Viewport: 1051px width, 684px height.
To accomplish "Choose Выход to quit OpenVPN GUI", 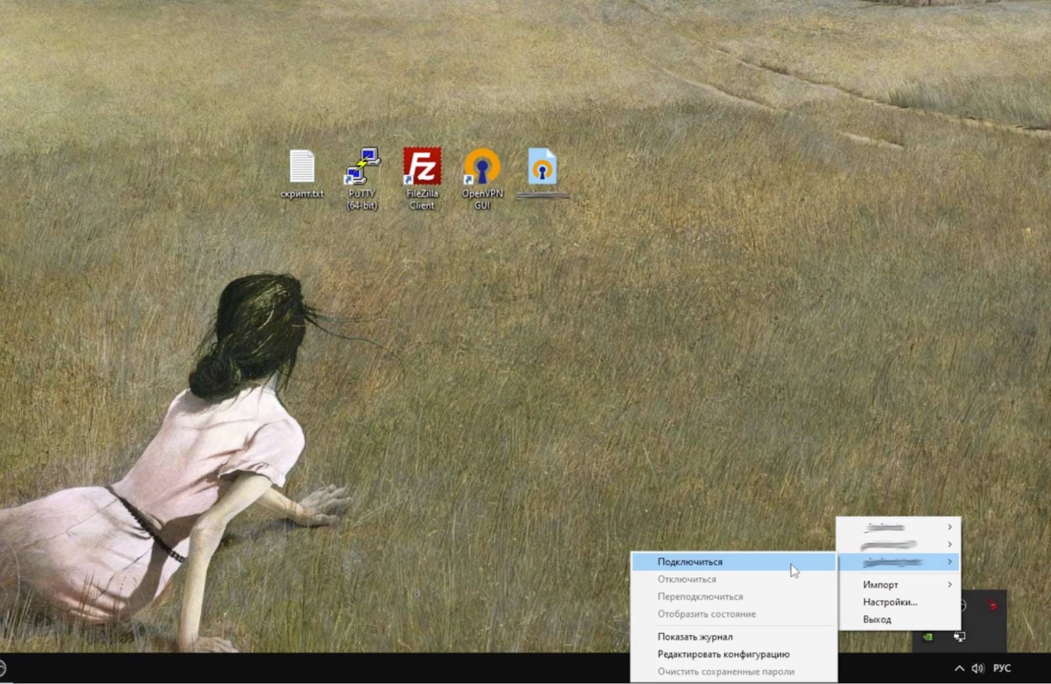I will click(899, 620).
